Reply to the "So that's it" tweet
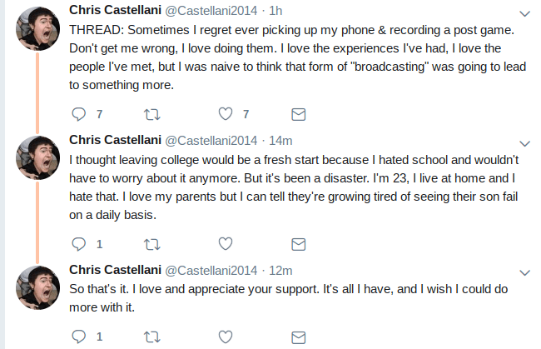This screenshot has height=349, width=541. pyautogui.click(x=79, y=337)
